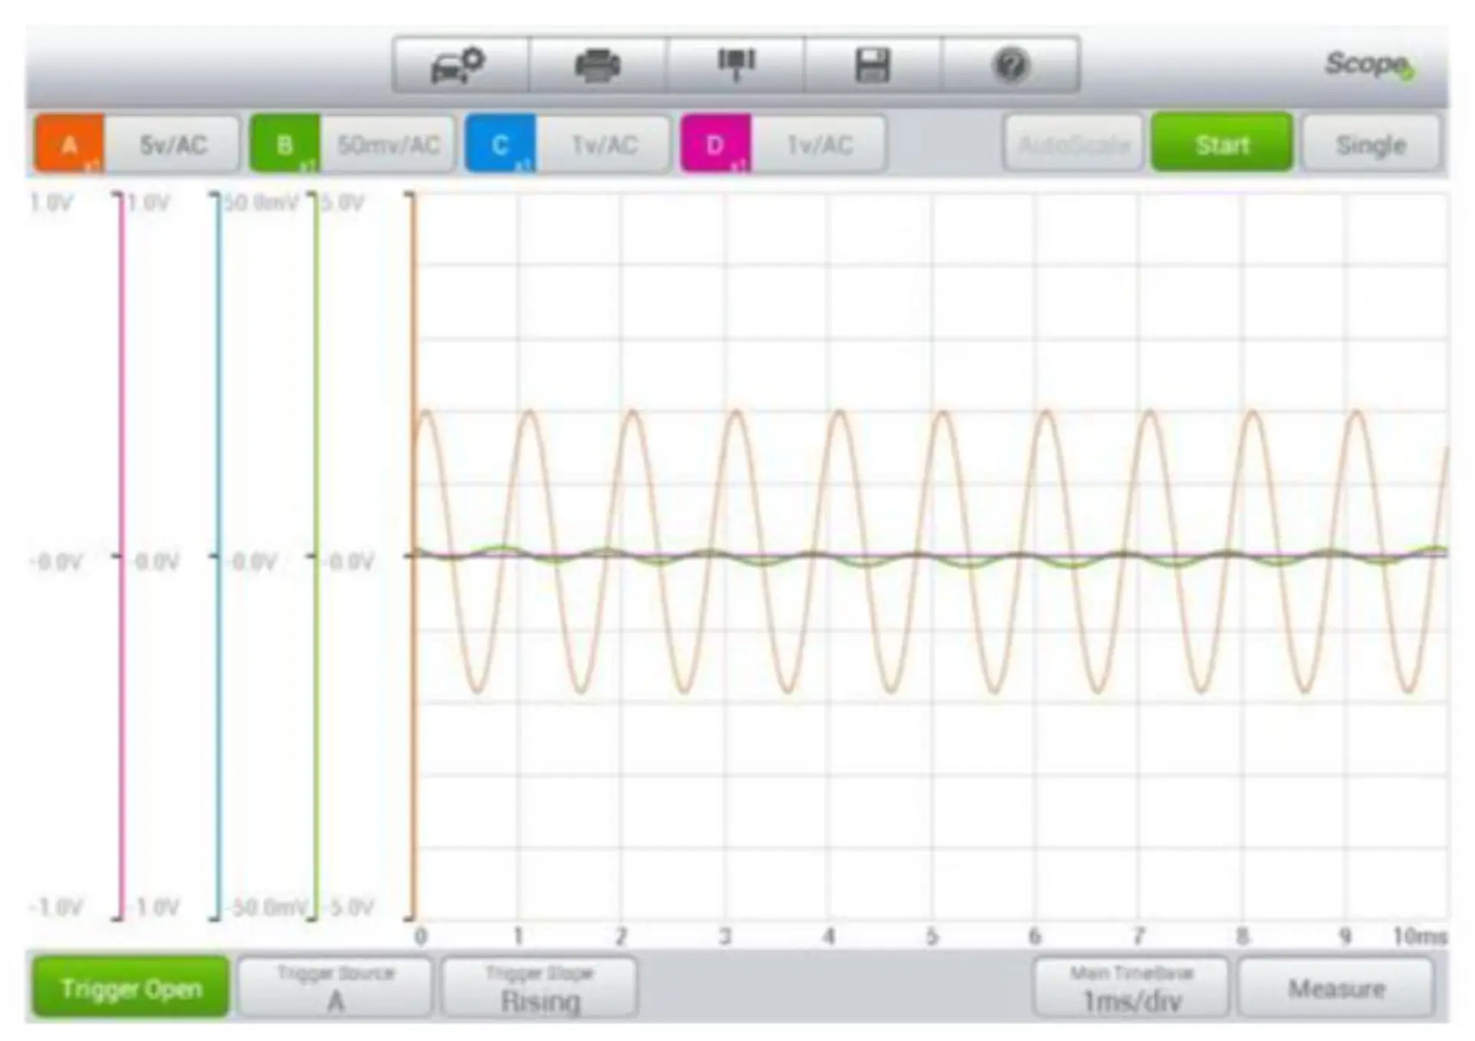Open channel B 50mv/AC range selector

388,144
